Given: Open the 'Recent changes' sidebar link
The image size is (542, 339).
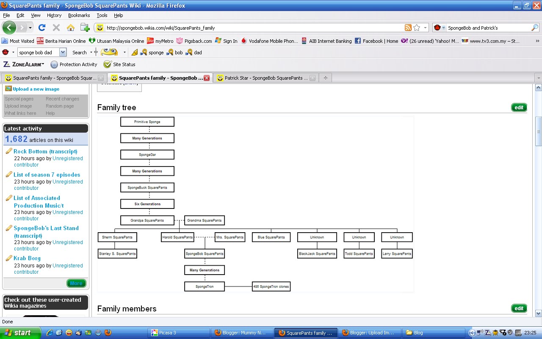Looking at the screenshot, I should (x=62, y=99).
